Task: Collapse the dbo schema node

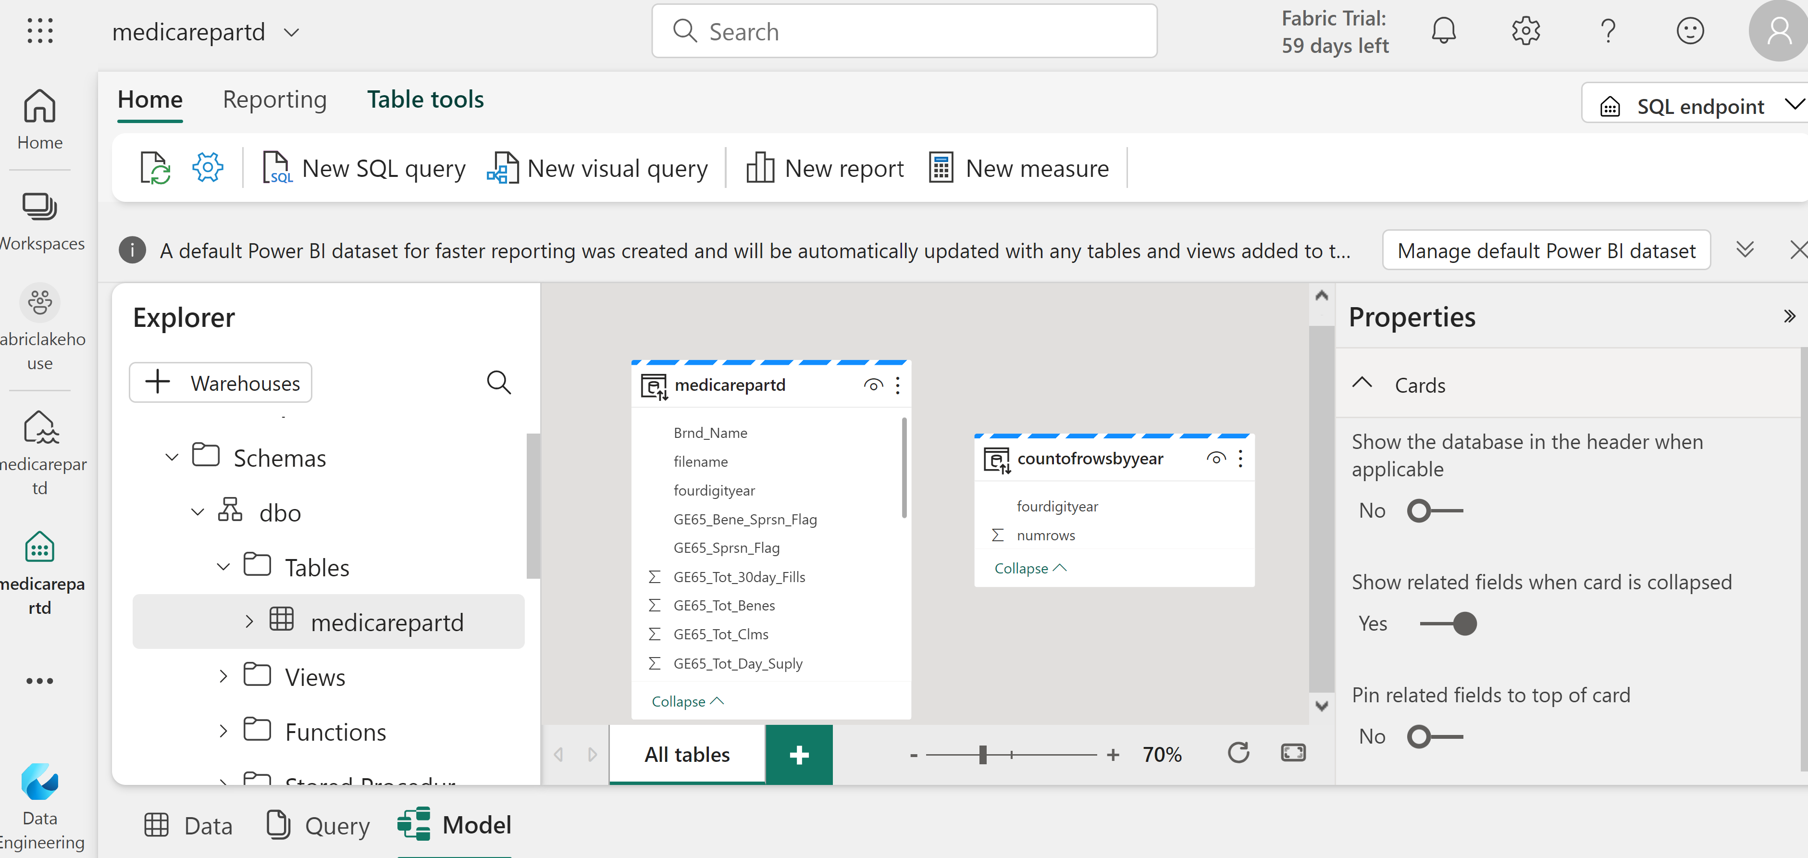Action: [x=198, y=512]
